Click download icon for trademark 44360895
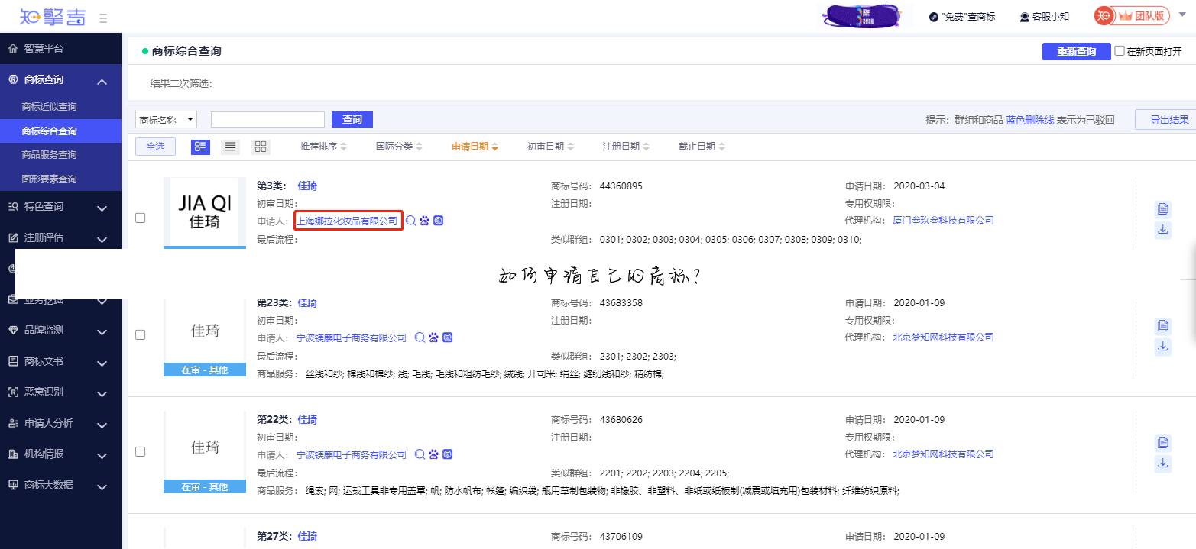The width and height of the screenshot is (1196, 549). (x=1162, y=230)
